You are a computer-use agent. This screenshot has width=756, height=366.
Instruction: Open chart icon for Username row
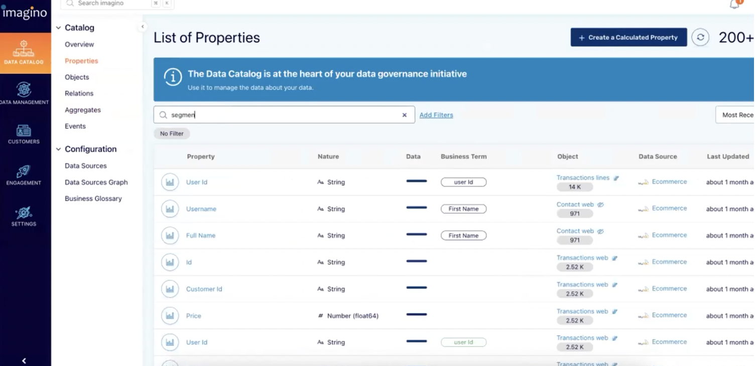point(170,209)
